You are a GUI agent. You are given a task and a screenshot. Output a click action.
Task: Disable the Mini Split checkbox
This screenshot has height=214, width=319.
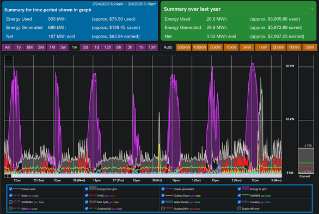[x=87, y=202]
